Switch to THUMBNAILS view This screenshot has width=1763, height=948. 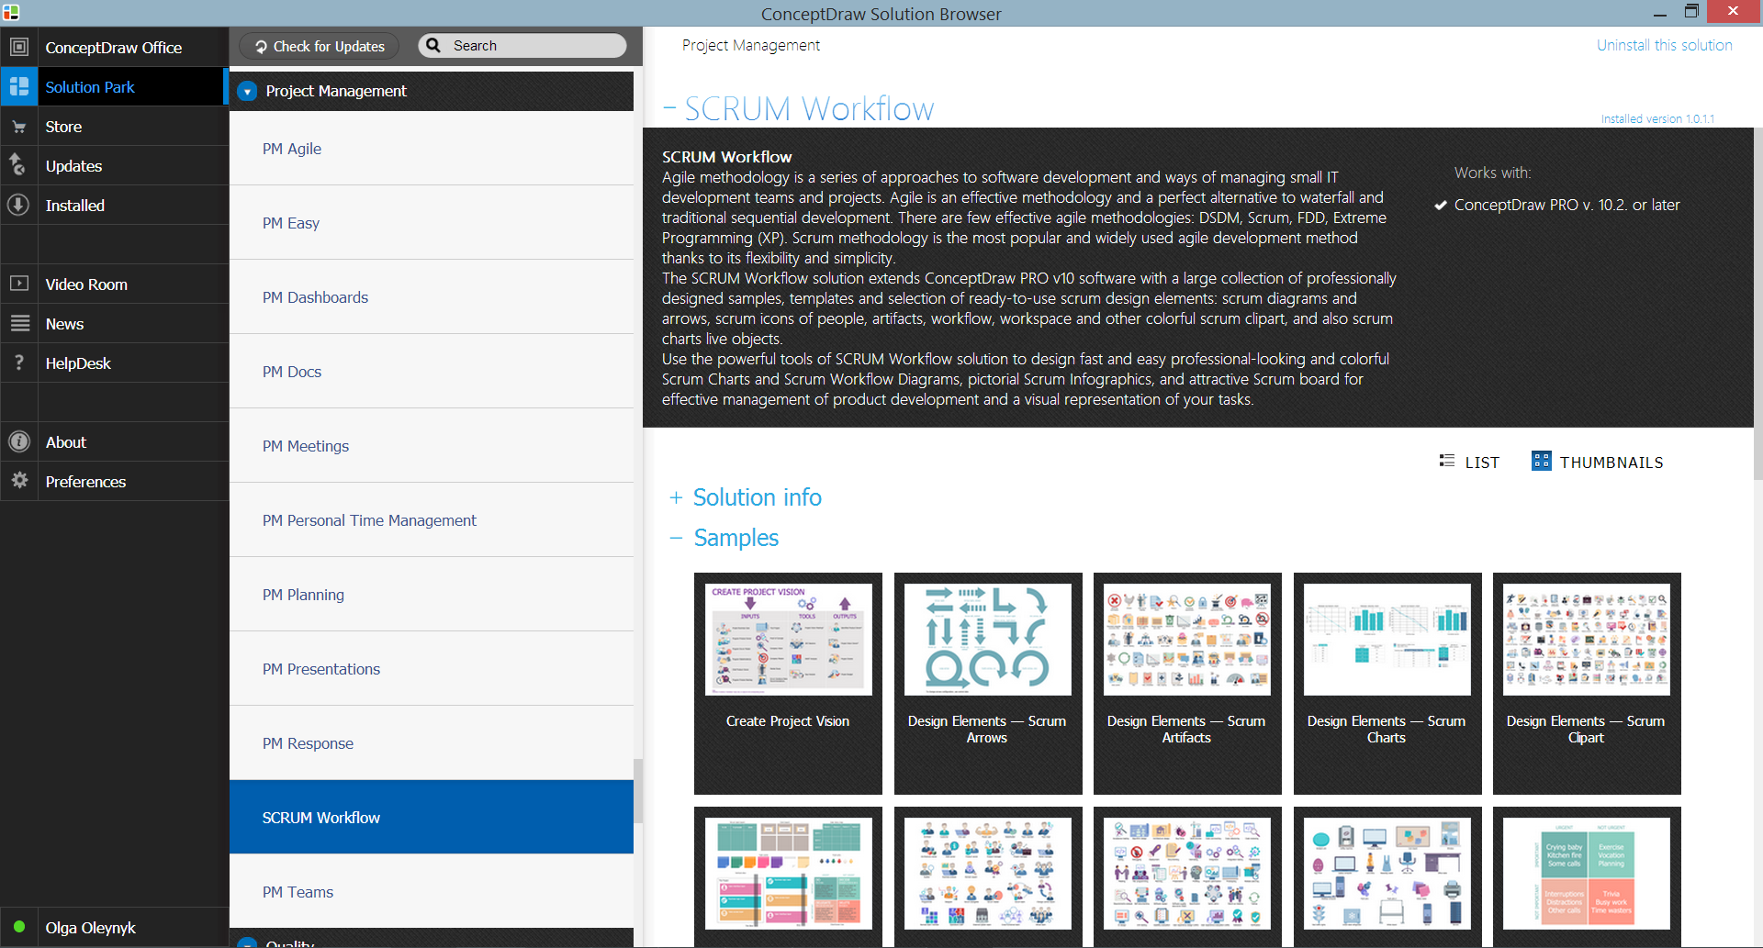click(1597, 462)
